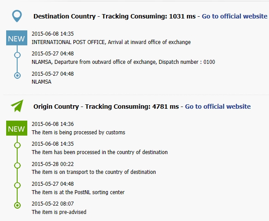The width and height of the screenshot is (269, 221).
Task: Click the green NEW badge for origin country
Action: [17, 128]
